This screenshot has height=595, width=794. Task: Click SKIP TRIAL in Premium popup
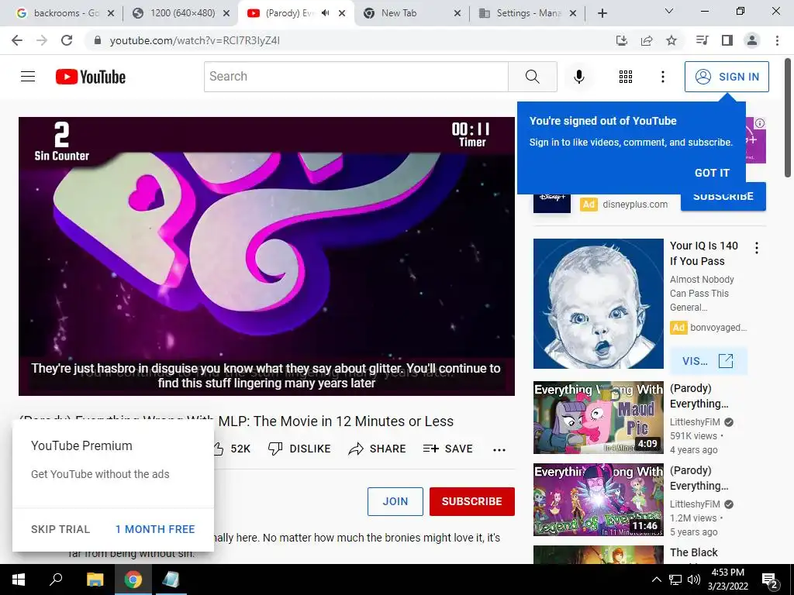pyautogui.click(x=60, y=529)
